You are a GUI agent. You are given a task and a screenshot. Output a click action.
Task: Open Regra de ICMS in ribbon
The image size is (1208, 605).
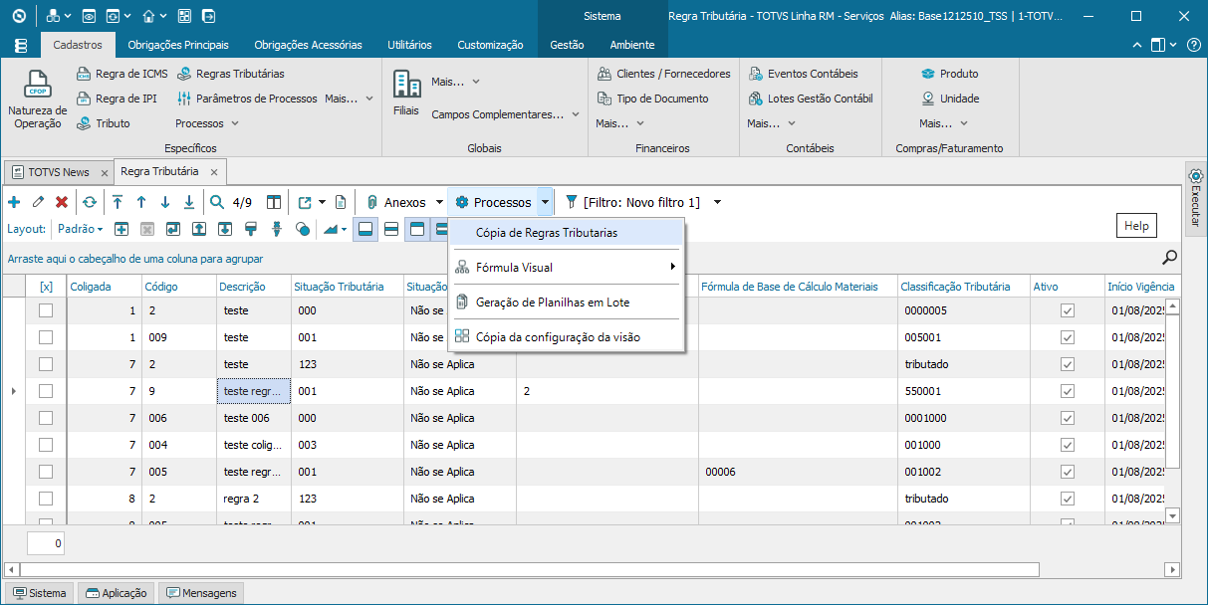click(x=122, y=74)
